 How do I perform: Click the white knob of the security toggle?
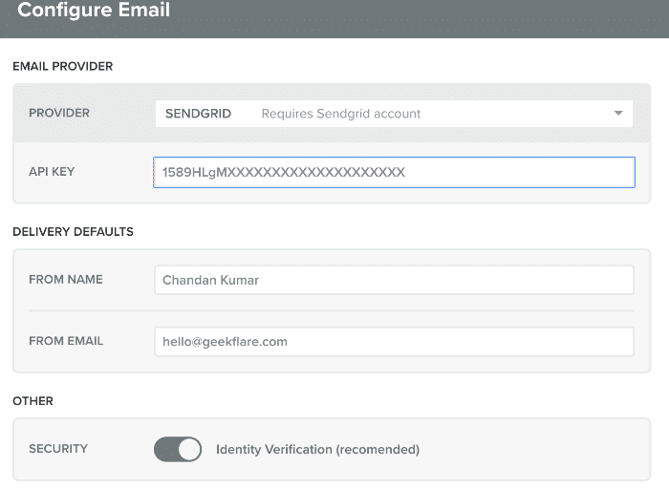point(189,449)
